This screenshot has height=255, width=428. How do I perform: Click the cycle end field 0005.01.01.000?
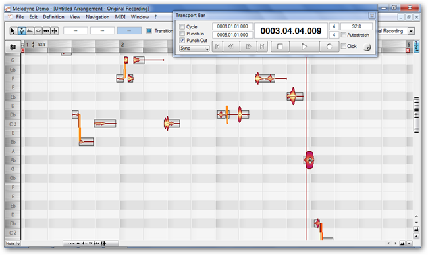232,35
